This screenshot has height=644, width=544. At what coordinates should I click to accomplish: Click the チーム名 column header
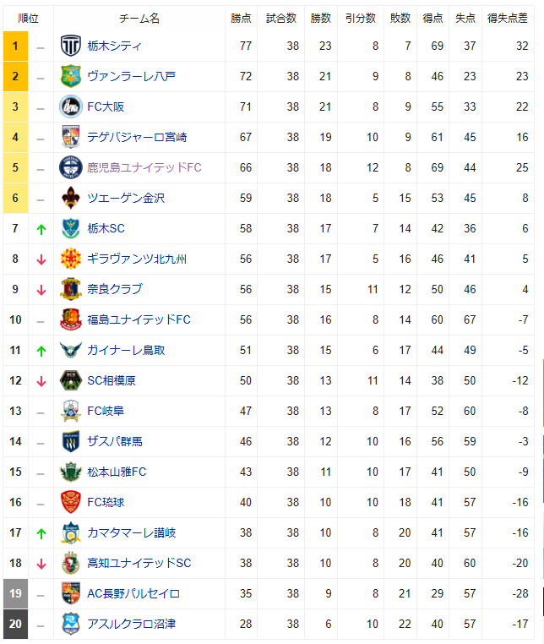(x=139, y=18)
